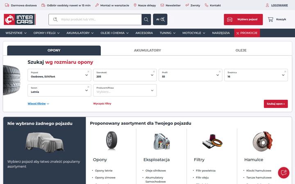The height and width of the screenshot is (184, 295).
Task: Open the Filtr oleju link
Action: [x=202, y=177]
